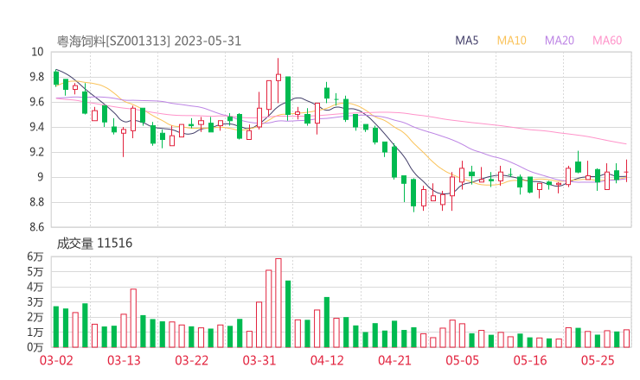
Task: Click the volume axis label 3万
Action: pos(35,302)
